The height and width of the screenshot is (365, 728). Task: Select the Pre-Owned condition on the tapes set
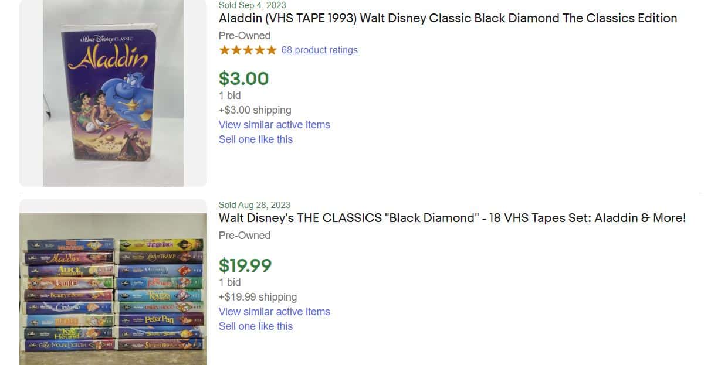244,236
